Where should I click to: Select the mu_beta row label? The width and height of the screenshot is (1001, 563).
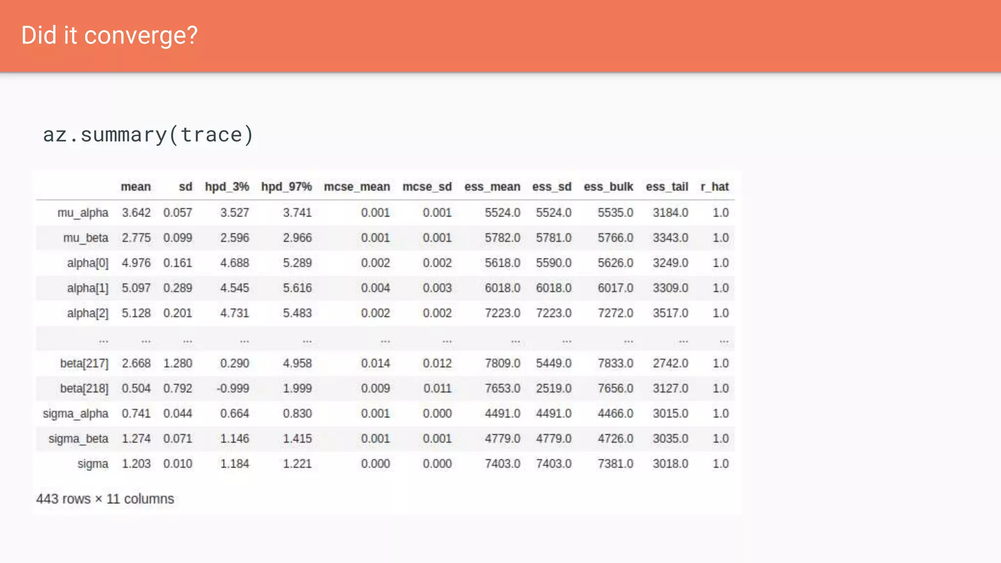pos(86,238)
